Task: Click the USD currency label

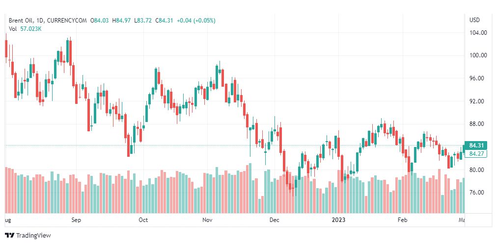Action: [474, 20]
